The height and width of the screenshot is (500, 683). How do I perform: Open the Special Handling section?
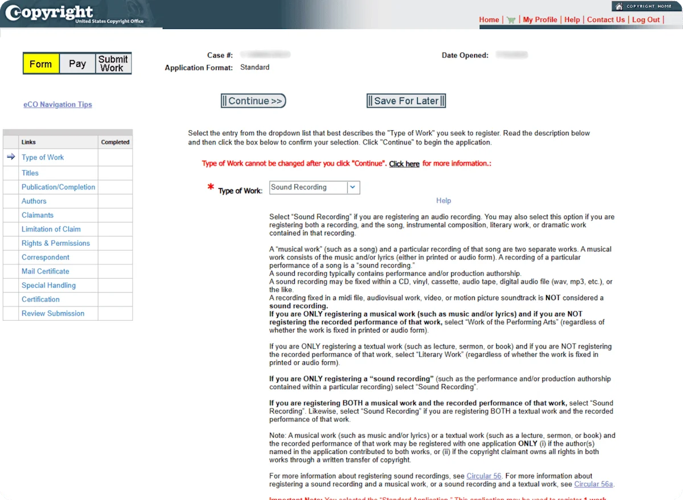coord(49,285)
